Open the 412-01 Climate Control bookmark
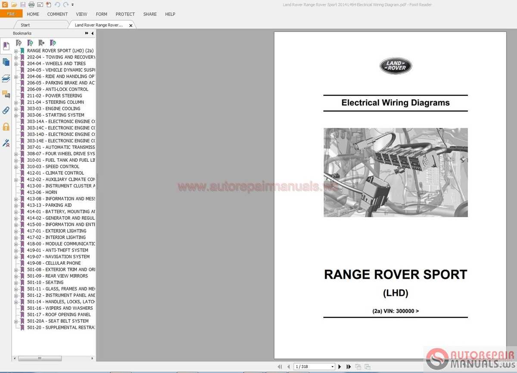Viewport: 517px width, 373px height. click(55, 173)
